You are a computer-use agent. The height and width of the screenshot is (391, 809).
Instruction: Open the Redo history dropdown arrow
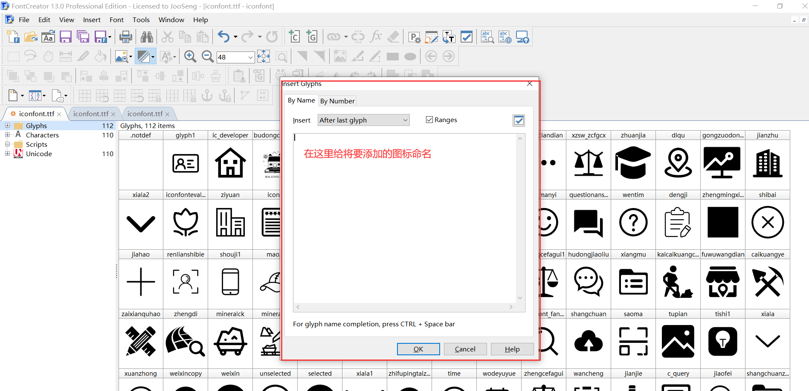click(260, 37)
